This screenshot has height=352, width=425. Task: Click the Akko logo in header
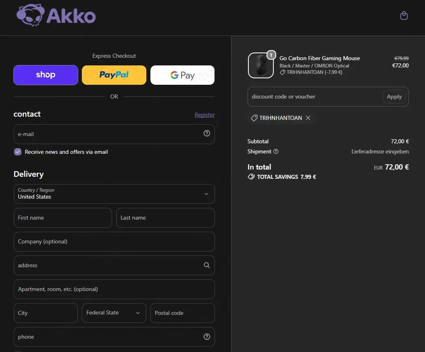tap(56, 15)
